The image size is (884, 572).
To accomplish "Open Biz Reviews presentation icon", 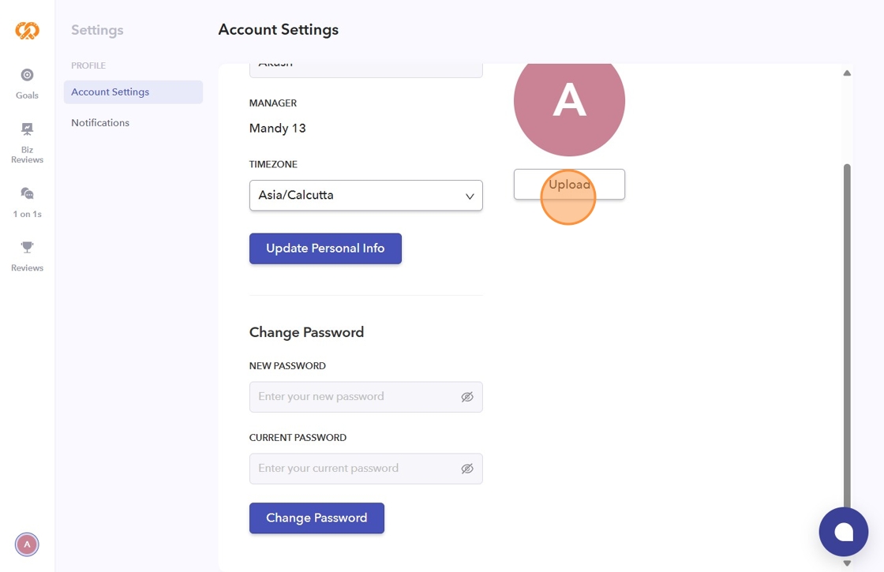I will [27, 129].
